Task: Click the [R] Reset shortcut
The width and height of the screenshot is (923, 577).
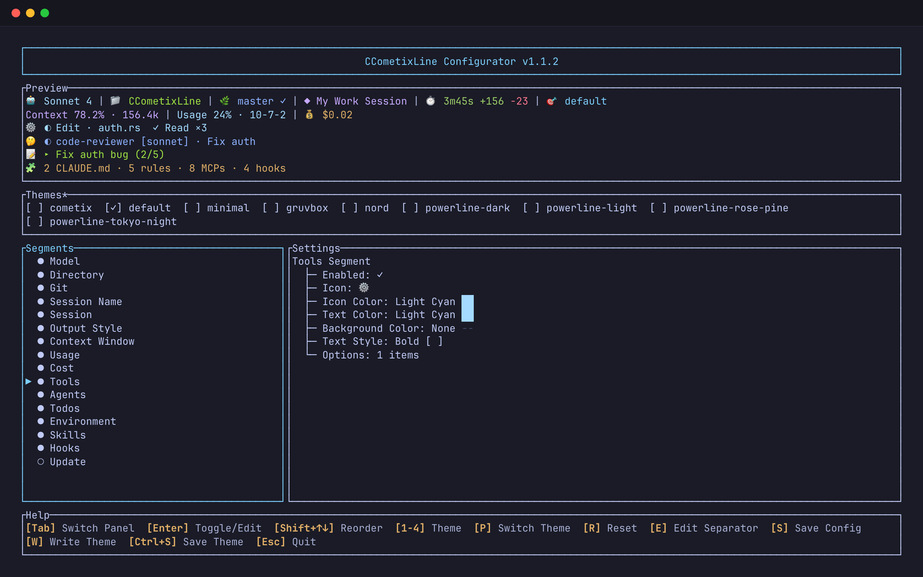Action: click(x=610, y=528)
